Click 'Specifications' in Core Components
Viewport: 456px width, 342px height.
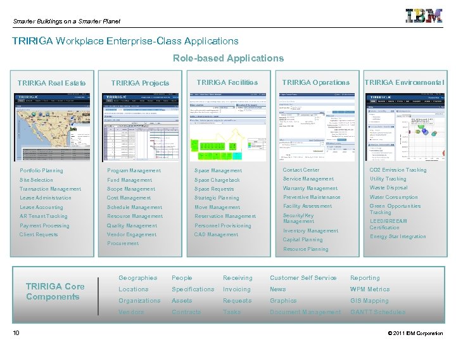pos(193,289)
